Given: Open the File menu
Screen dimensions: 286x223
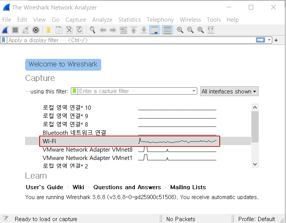Looking at the screenshot, I should (7, 20).
